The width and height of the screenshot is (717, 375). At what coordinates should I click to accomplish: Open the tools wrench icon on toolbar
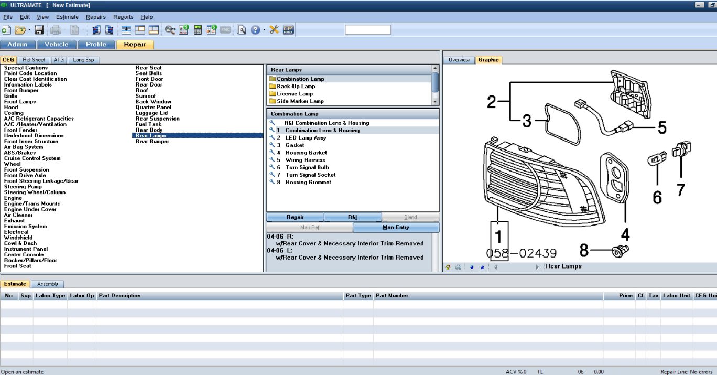pyautogui.click(x=273, y=30)
